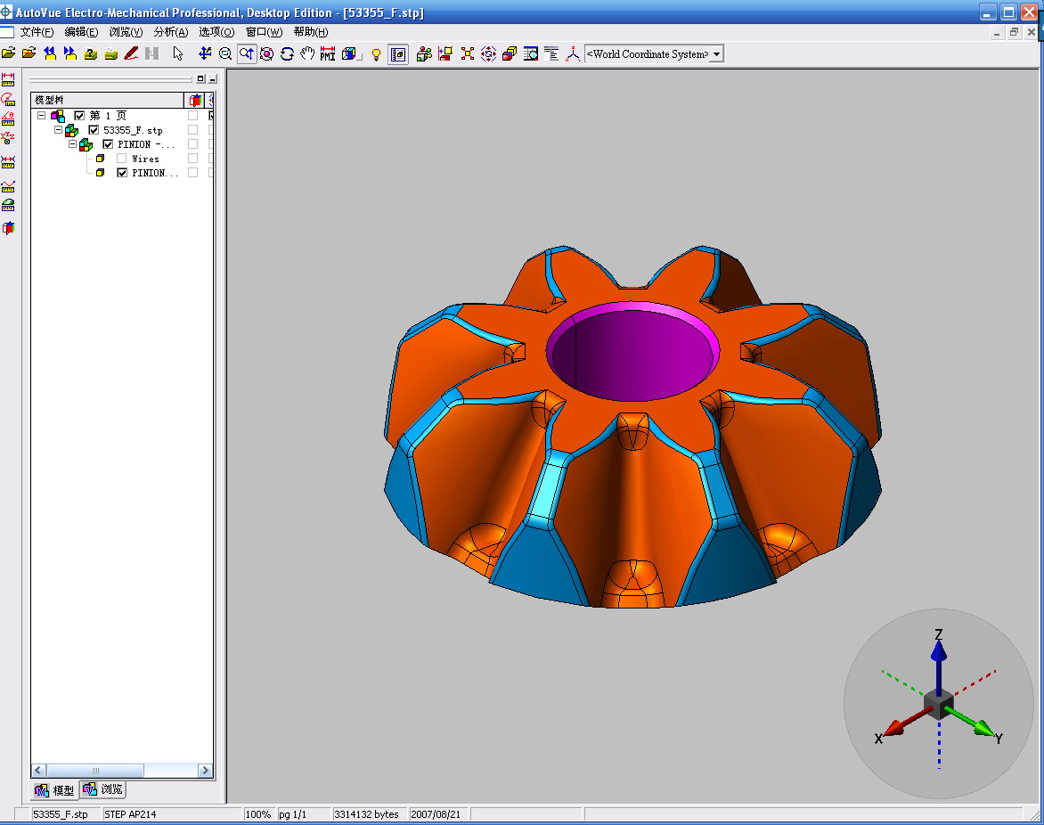1044x825 pixels.
Task: Open the World Coordinate System dropdown
Action: 716,54
